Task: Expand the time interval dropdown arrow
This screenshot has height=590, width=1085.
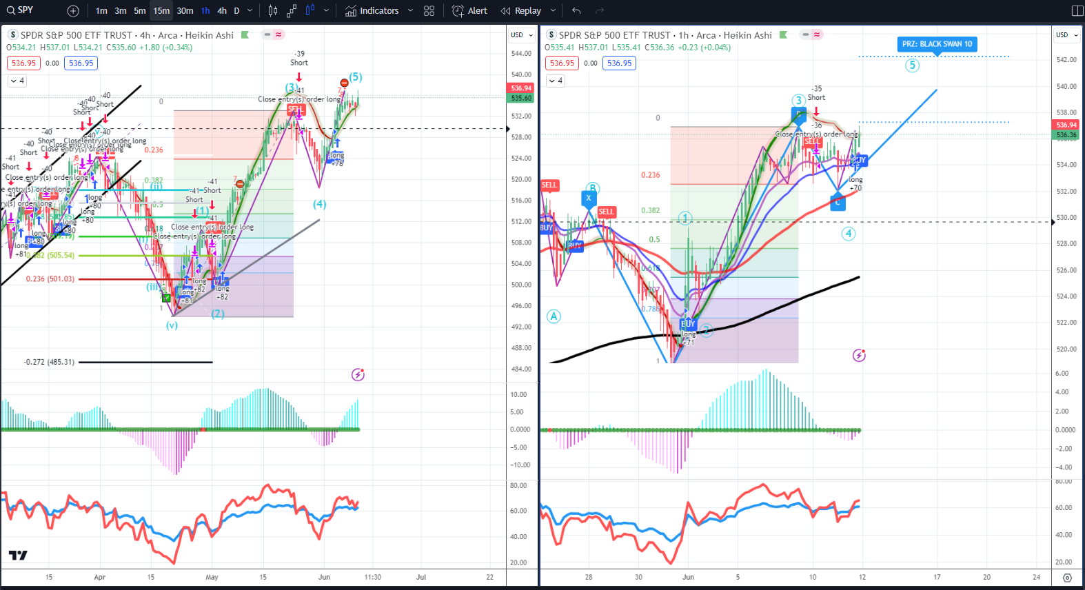Action: click(250, 11)
